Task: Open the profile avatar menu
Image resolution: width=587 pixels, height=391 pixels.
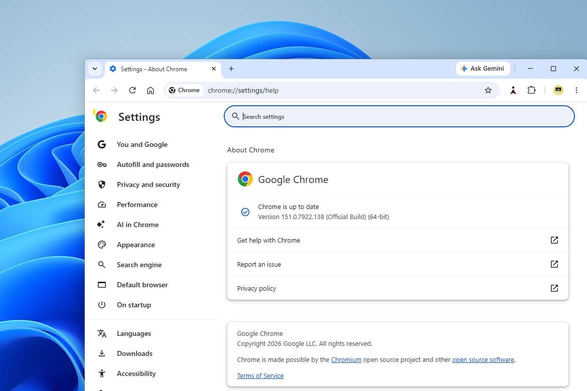Action: tap(558, 90)
